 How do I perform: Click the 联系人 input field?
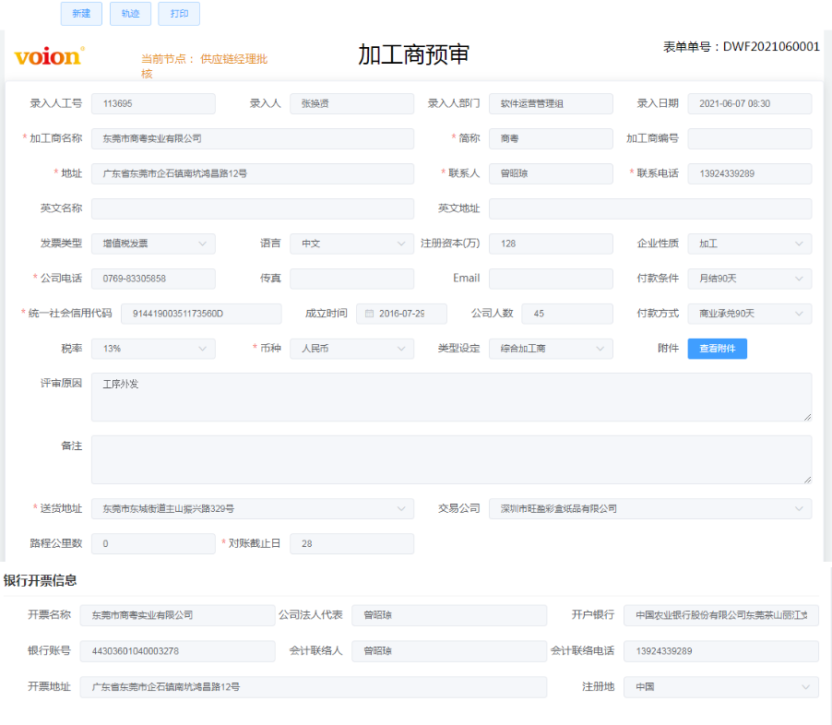551,173
